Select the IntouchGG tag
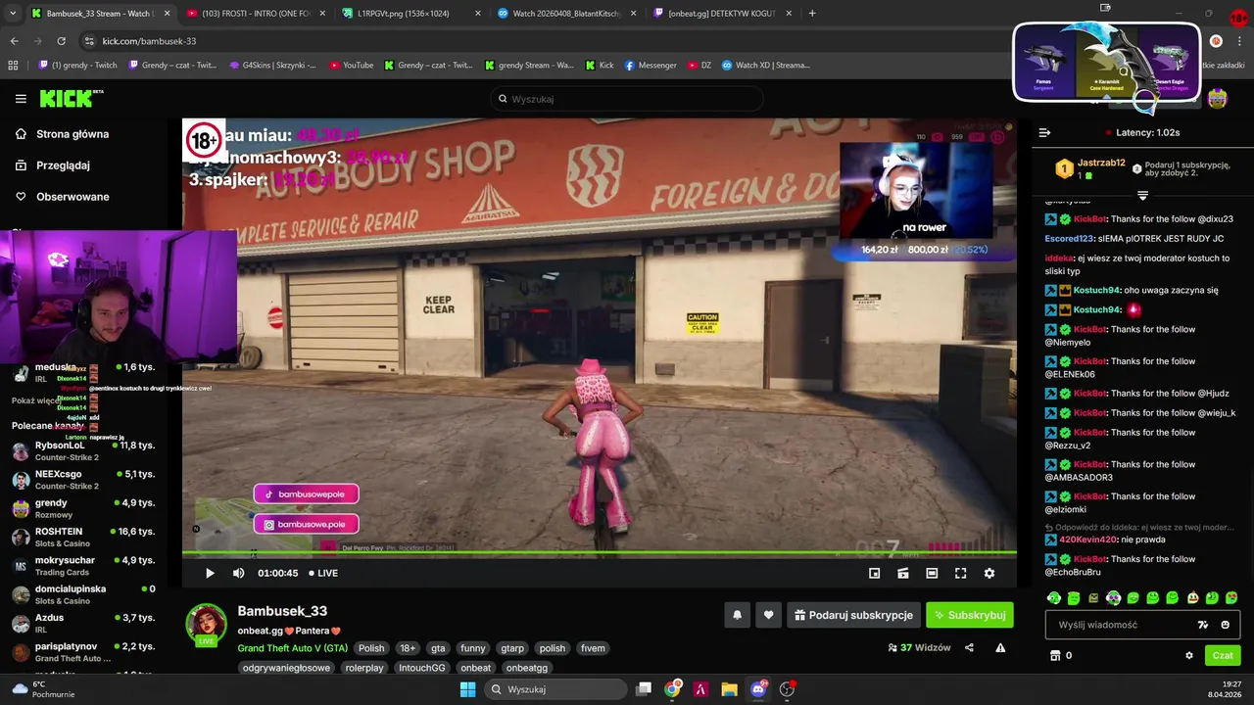 (x=422, y=668)
